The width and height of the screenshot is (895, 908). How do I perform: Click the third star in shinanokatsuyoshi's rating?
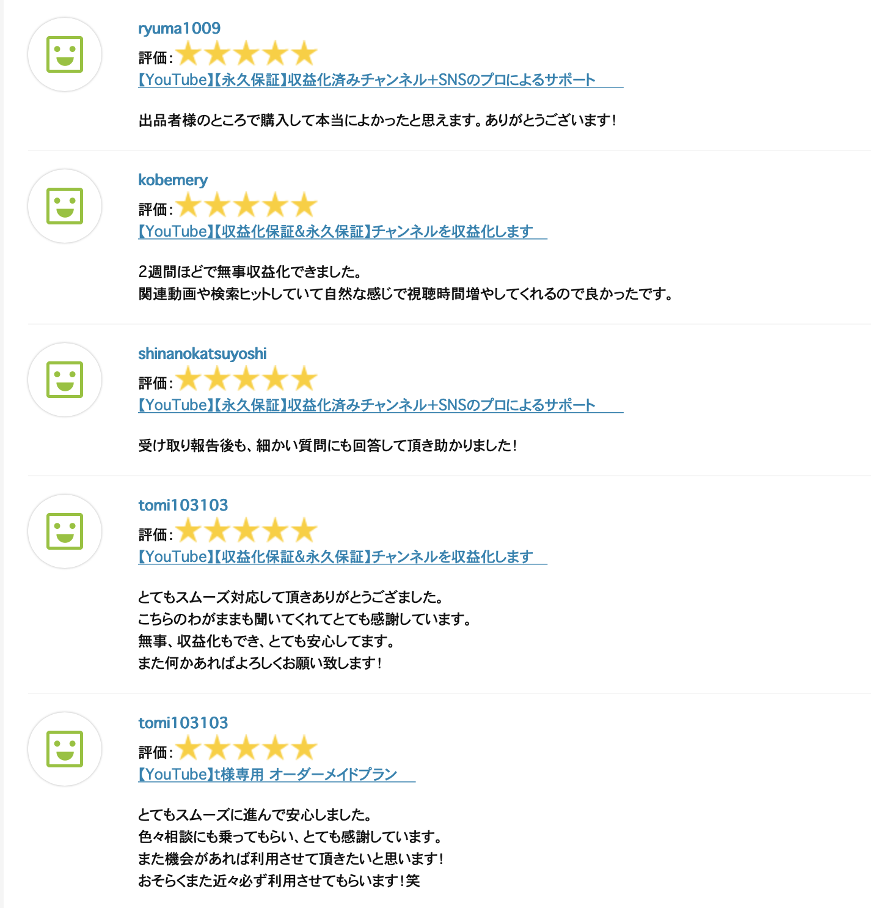[x=246, y=378]
